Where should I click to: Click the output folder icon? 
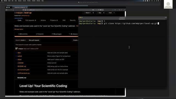tap(16, 56)
